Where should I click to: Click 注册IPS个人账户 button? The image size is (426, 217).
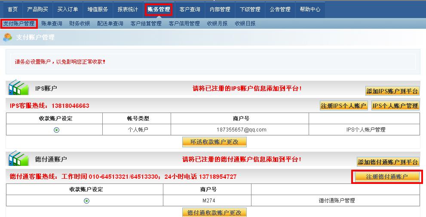[x=344, y=106]
